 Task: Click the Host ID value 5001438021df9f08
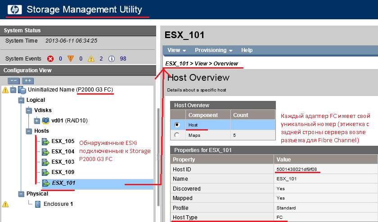(x=297, y=170)
